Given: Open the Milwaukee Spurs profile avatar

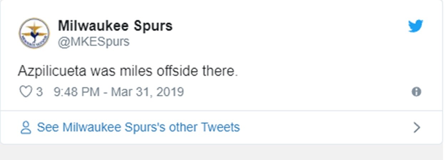Looking at the screenshot, I should pos(34,33).
